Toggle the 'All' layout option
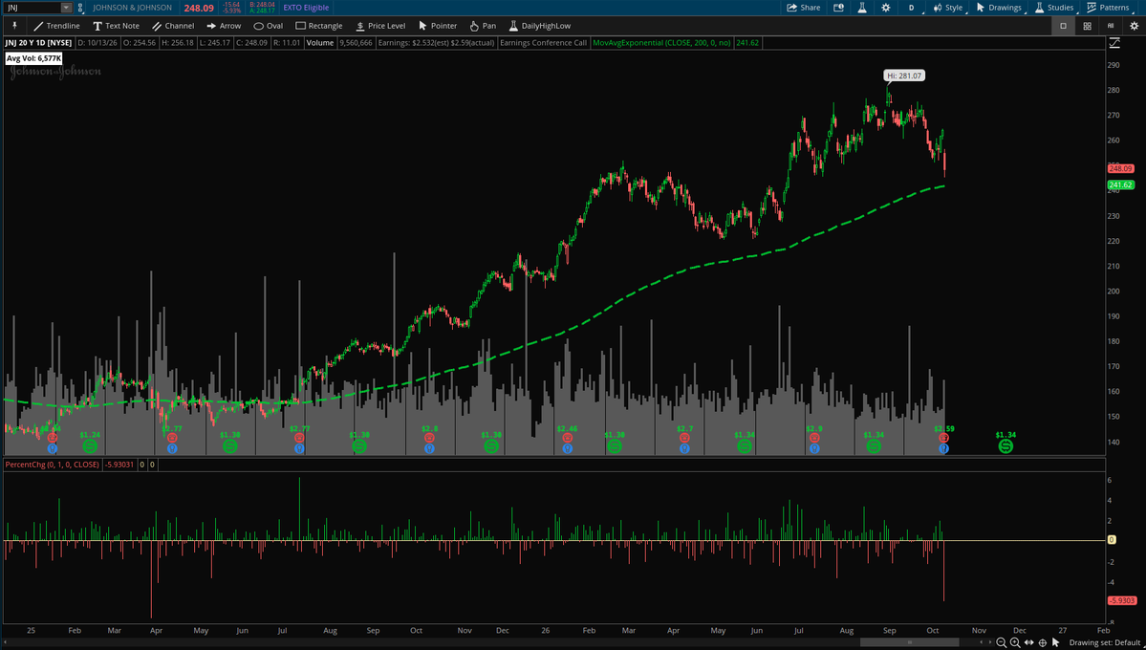Viewport: 1146px width, 650px height. pyautogui.click(x=1111, y=26)
